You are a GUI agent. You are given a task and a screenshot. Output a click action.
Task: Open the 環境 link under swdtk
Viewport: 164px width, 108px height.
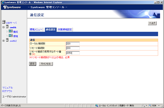point(15,36)
